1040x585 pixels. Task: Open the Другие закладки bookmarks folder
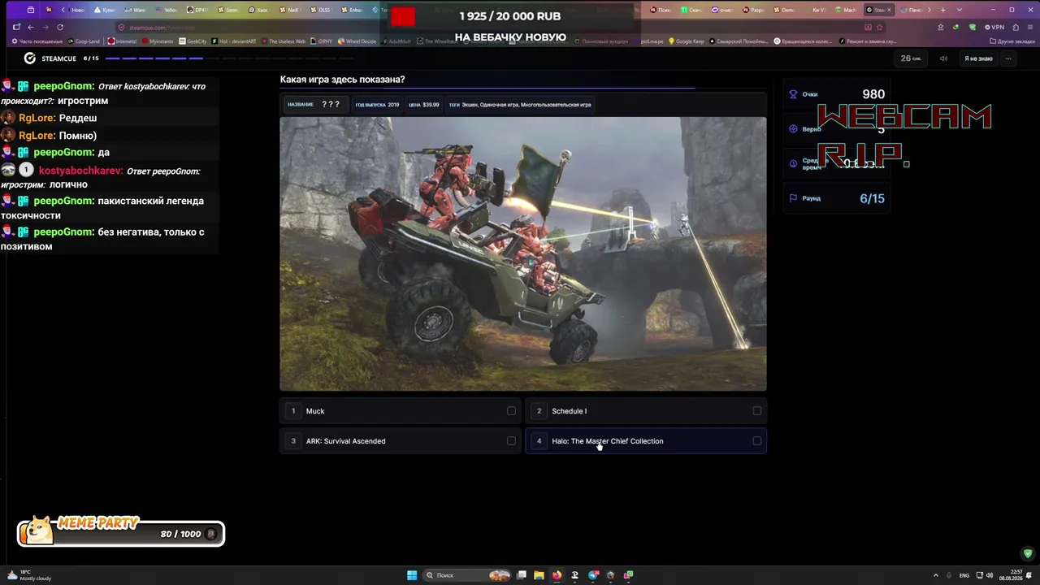1011,41
